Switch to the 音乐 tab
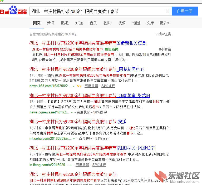 pos(93,23)
